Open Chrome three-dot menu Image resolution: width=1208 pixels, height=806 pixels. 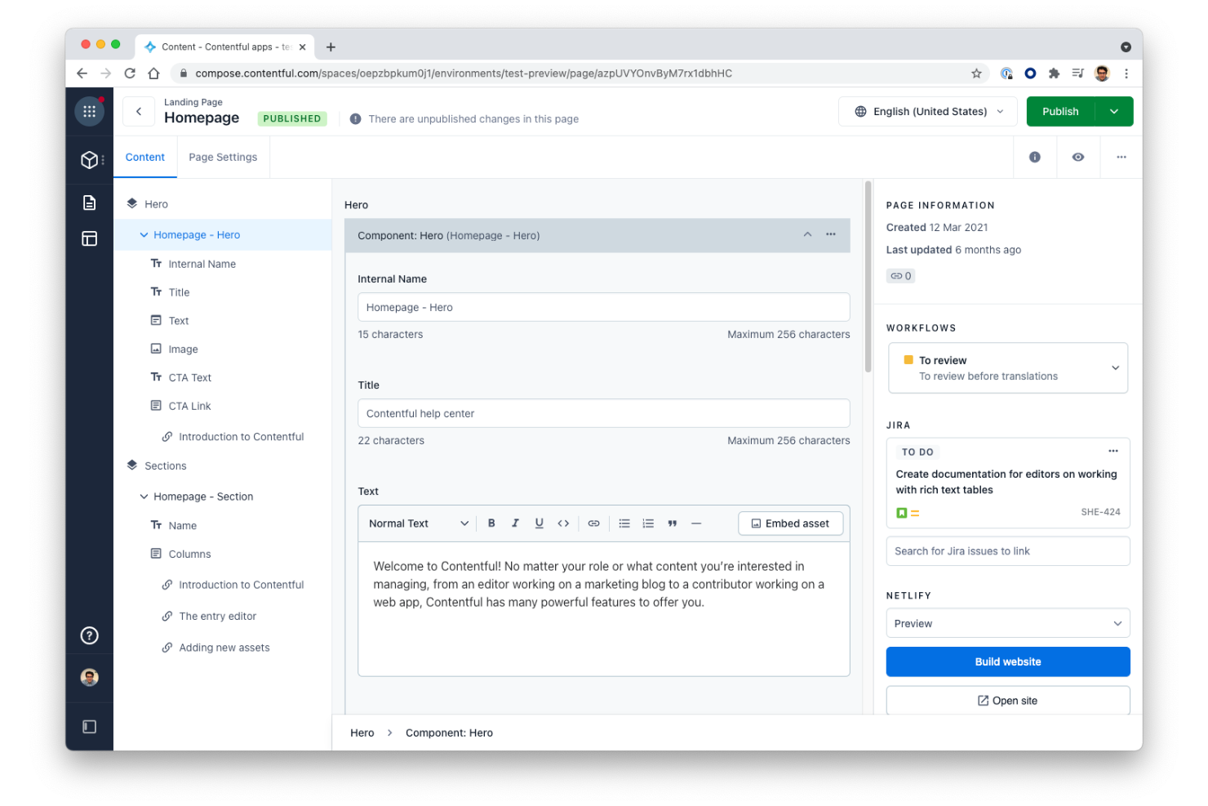pyautogui.click(x=1126, y=73)
